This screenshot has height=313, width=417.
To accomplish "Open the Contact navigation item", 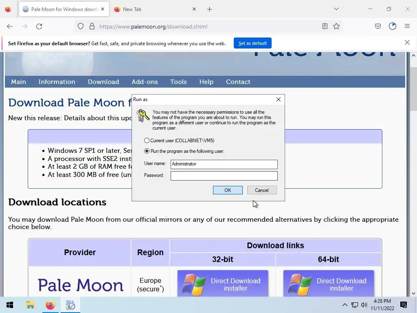I will click(238, 82).
